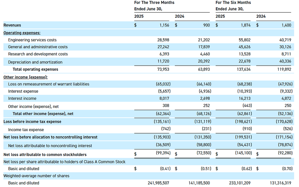The height and width of the screenshot is (187, 299).
Task: Select general and administrative value 17,839
Action: point(204,47)
